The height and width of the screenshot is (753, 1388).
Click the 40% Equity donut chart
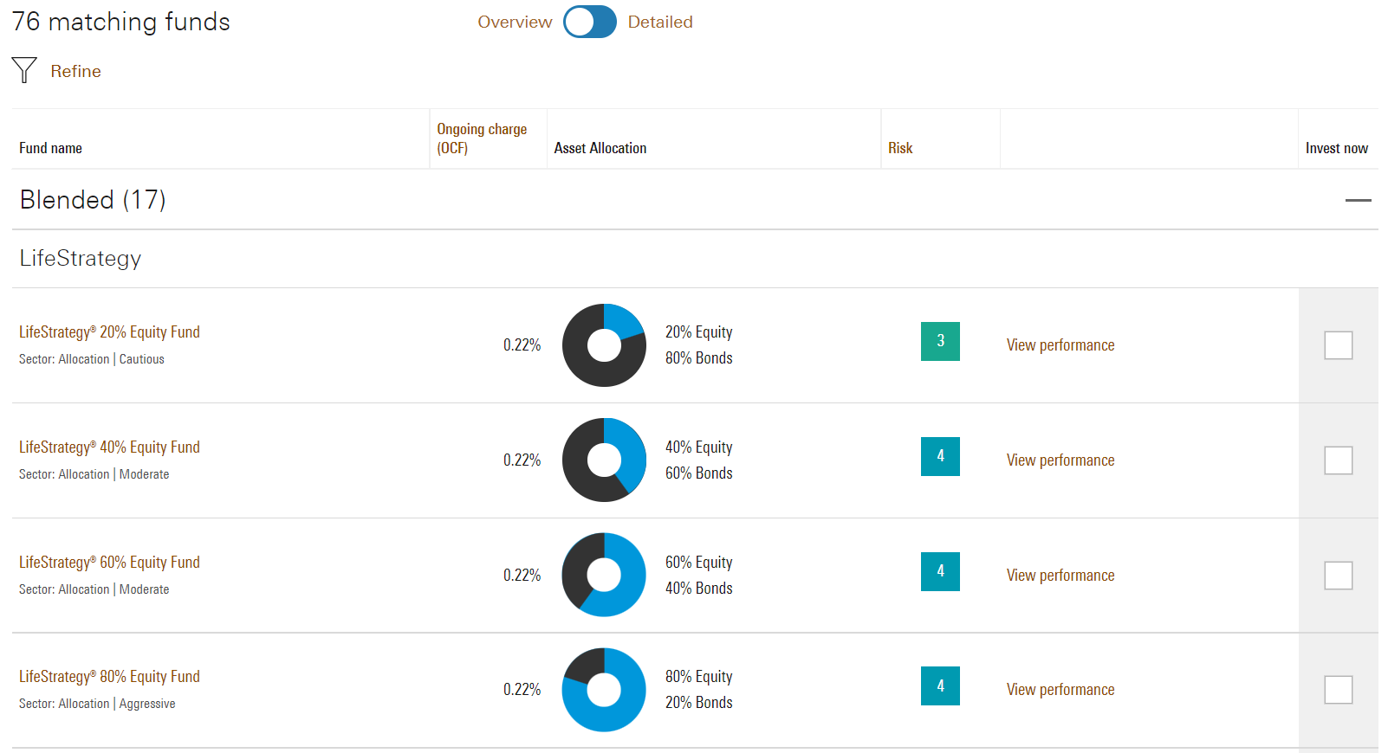(604, 460)
